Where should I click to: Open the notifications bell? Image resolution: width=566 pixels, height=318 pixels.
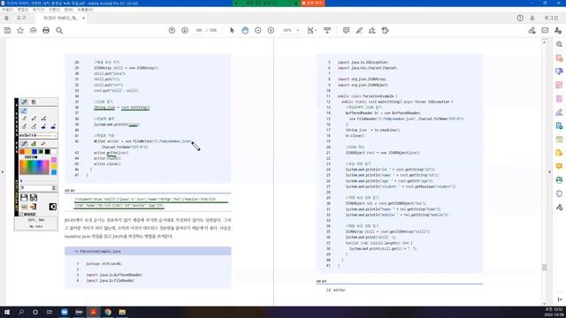click(x=532, y=18)
